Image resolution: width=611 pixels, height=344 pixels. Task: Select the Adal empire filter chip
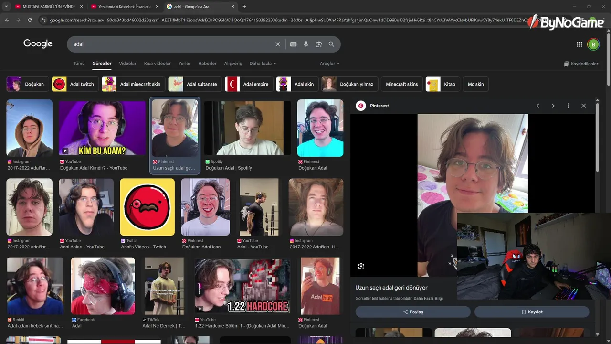(x=249, y=84)
